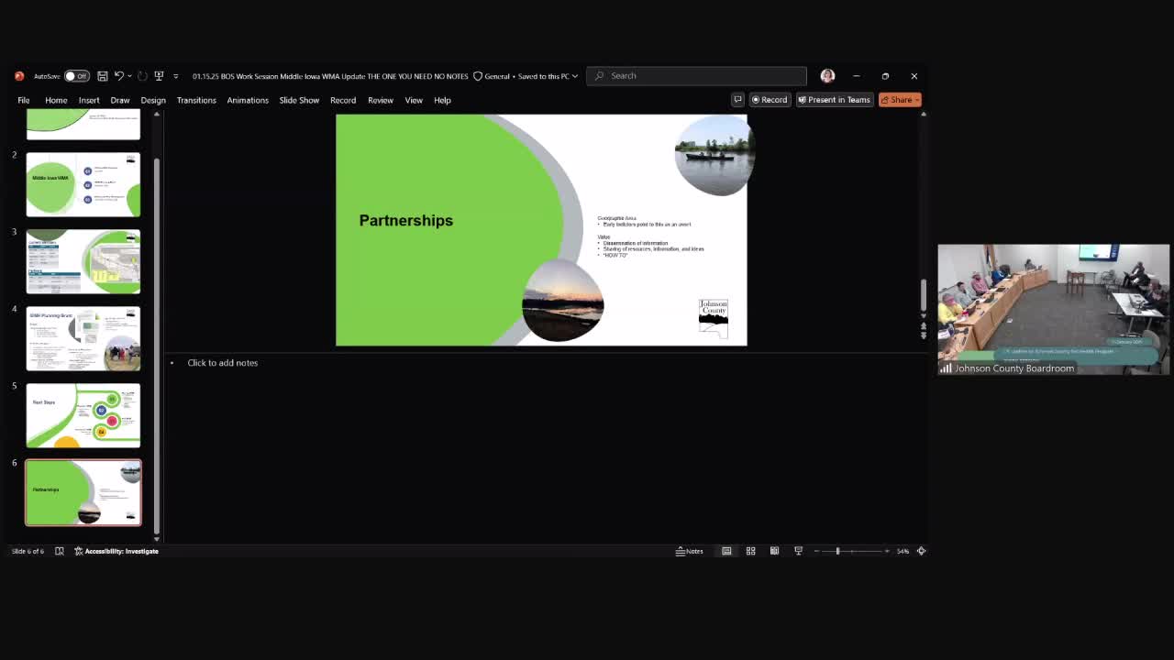Click the zoom in plus button

pos(887,551)
